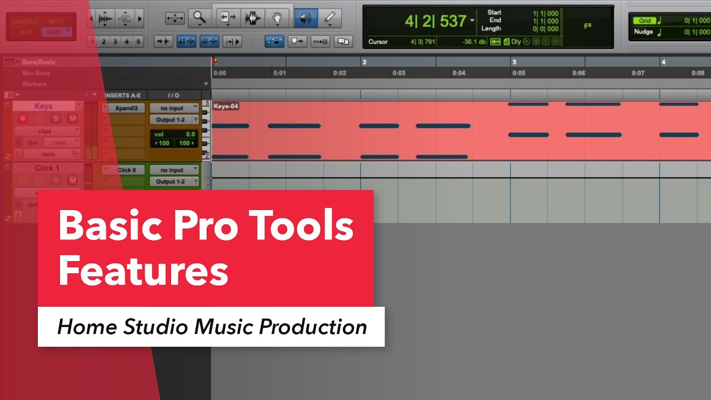Select zoom preset 3
Viewport: 711px width, 400px height.
(116, 42)
